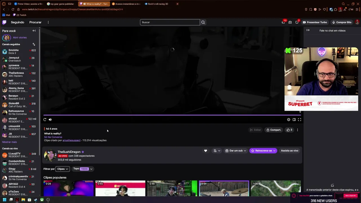
Task: Replay the clip with the reload icon
Action: click(x=45, y=120)
